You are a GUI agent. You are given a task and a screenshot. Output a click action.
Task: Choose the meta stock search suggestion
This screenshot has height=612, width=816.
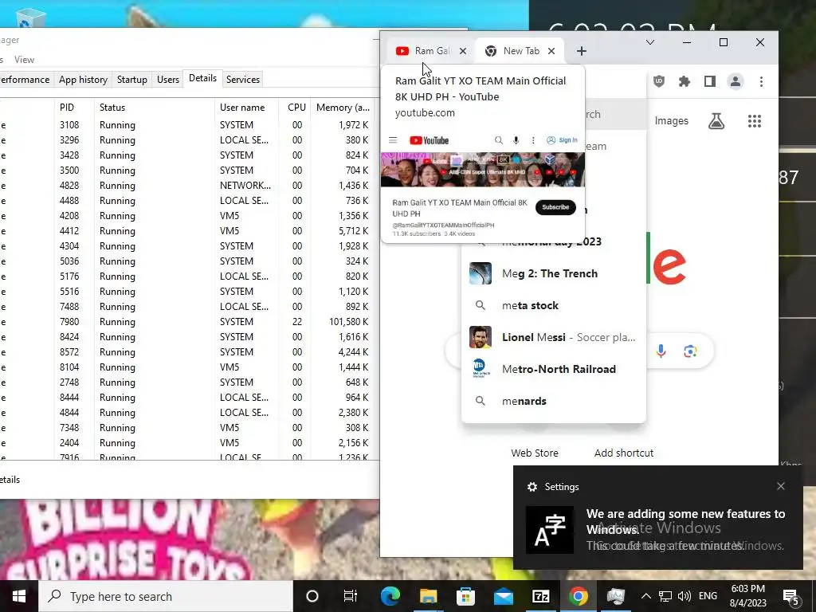coord(554,305)
